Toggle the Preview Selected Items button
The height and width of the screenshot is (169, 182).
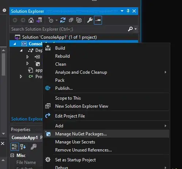click(x=98, y=20)
